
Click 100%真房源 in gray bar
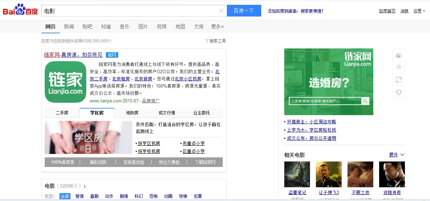[63, 162]
